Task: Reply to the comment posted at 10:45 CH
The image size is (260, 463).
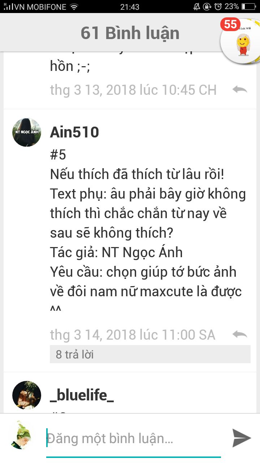Action: click(240, 89)
